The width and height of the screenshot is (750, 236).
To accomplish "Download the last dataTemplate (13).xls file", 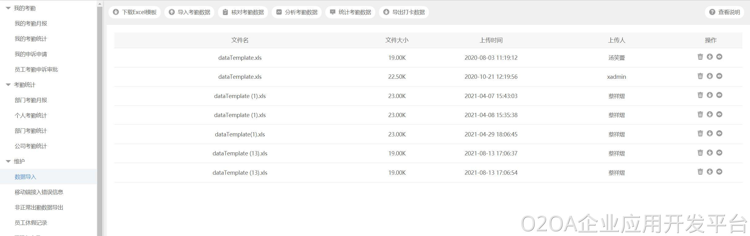I will pos(710,172).
